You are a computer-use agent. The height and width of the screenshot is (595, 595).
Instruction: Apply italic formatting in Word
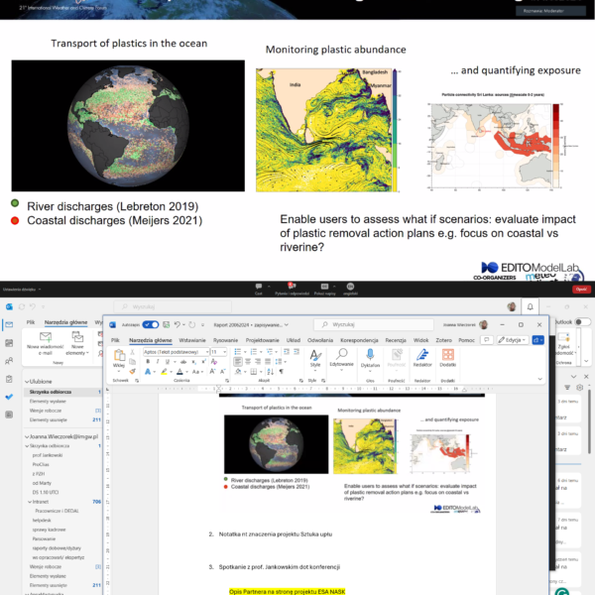158,362
